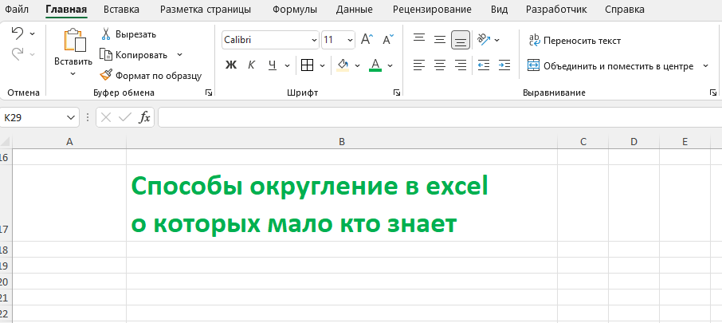722x323 pixels.
Task: Center text horizontally
Action: coord(440,65)
